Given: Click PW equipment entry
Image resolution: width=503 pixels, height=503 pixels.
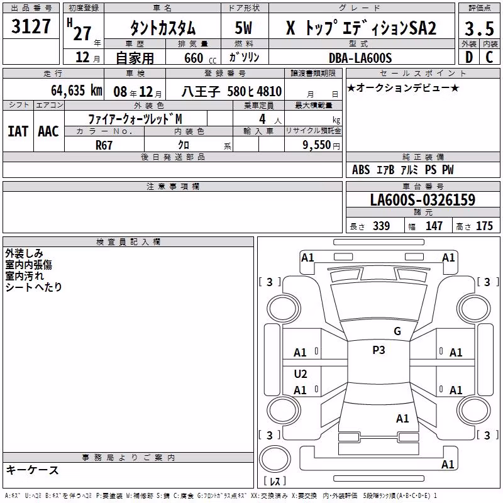Looking at the screenshot, I should pos(448,170).
